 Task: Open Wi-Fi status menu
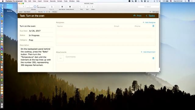pyautogui.click(x=157, y=1)
